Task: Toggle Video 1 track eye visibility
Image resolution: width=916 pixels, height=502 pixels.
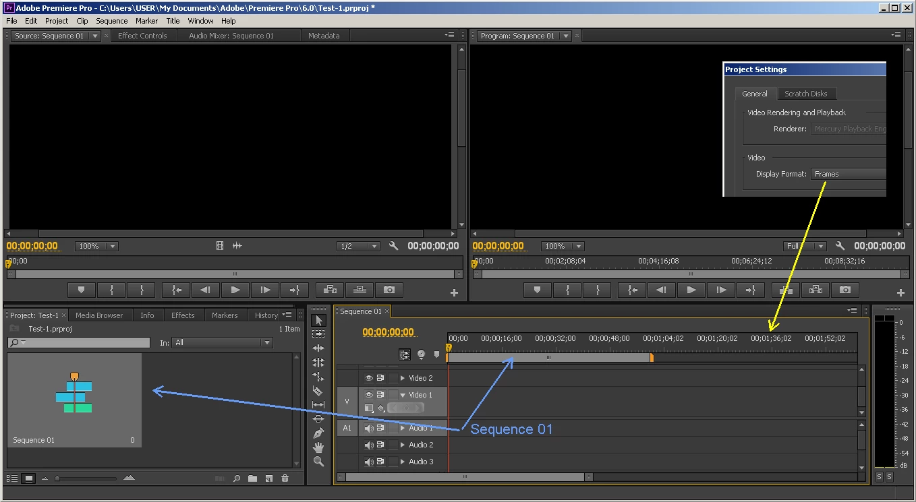Action: coord(369,395)
